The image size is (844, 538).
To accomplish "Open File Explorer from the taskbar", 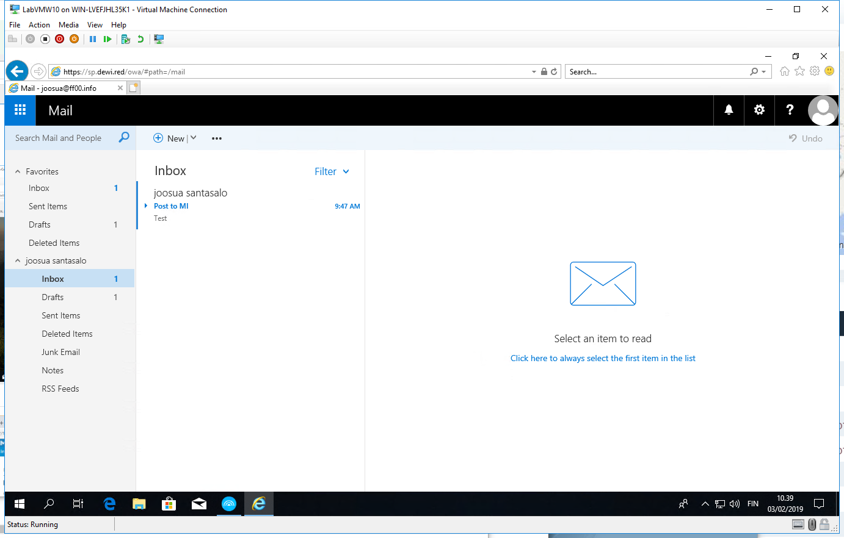I will [139, 504].
